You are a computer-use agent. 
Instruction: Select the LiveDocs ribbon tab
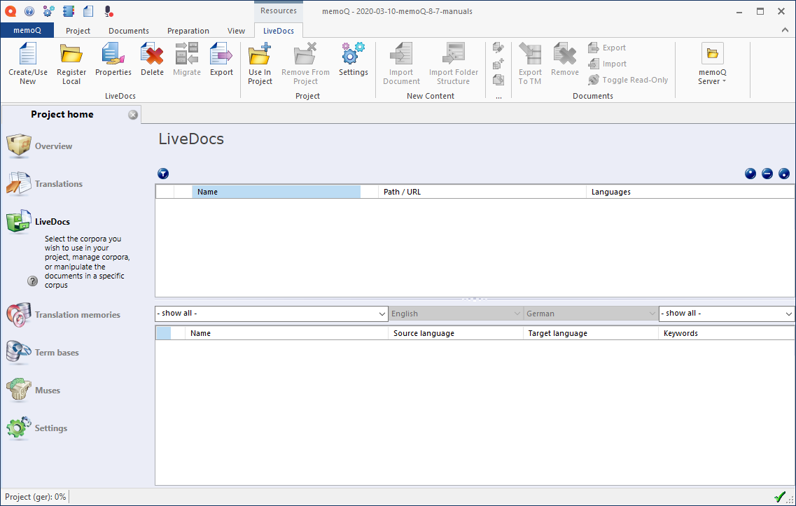278,31
